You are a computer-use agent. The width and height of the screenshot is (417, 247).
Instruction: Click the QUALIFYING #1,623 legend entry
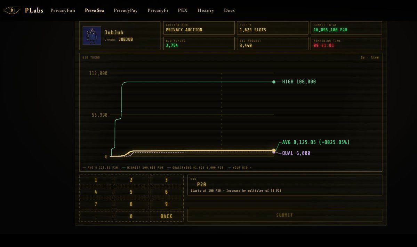195,168
